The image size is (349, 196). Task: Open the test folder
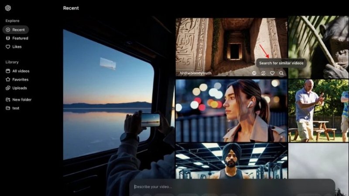coord(15,108)
